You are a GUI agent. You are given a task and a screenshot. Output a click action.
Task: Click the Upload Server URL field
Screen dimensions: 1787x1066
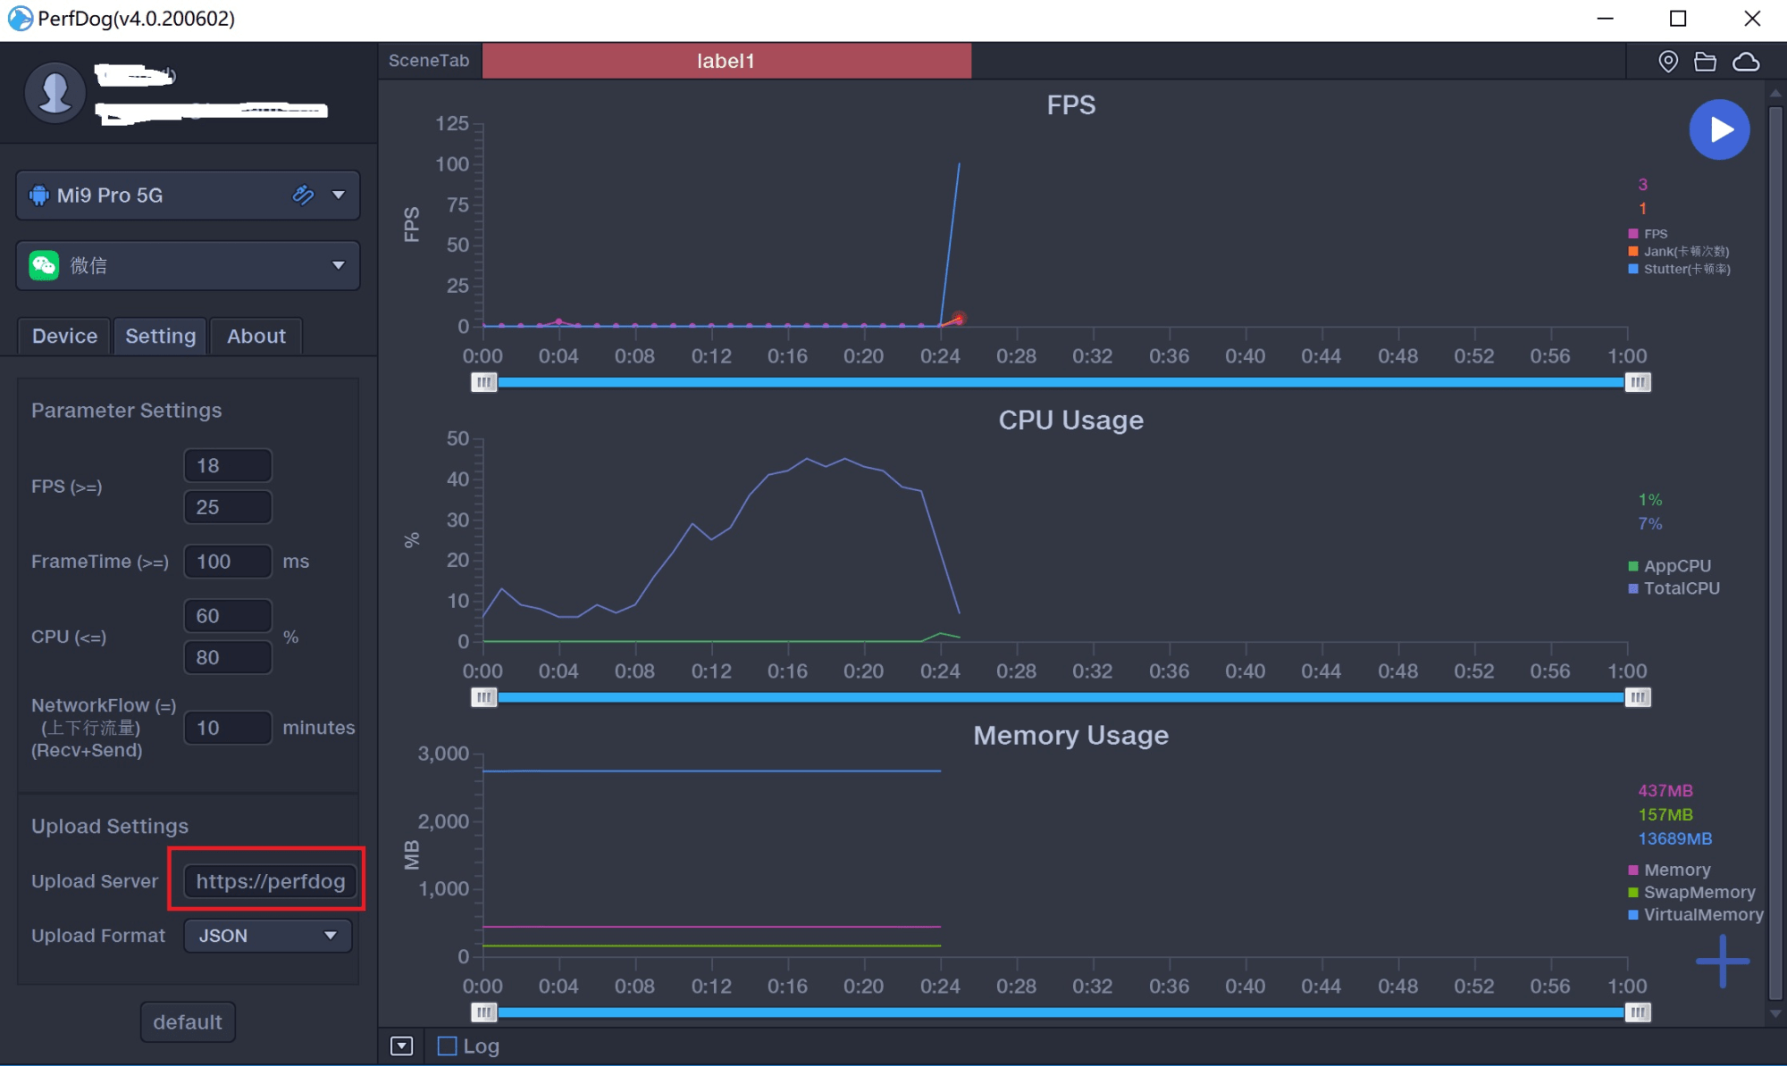[x=270, y=881]
